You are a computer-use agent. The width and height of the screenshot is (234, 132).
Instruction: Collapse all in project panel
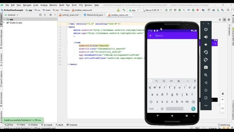[45, 15]
